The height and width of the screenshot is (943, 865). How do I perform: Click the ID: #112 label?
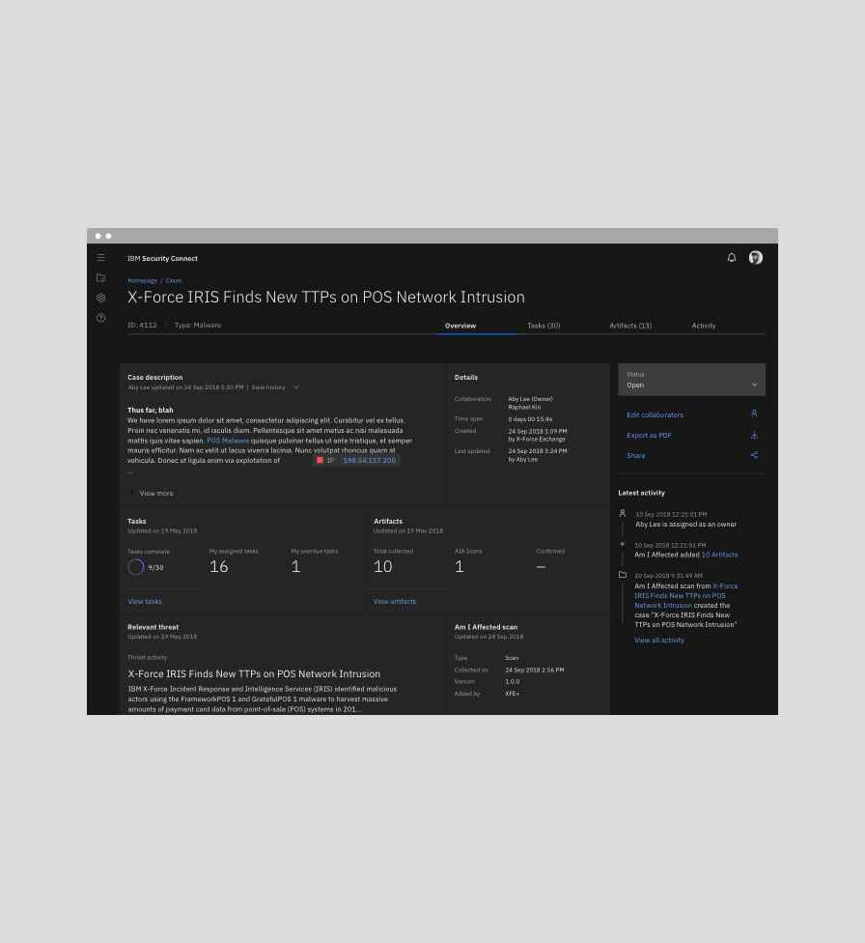point(142,326)
